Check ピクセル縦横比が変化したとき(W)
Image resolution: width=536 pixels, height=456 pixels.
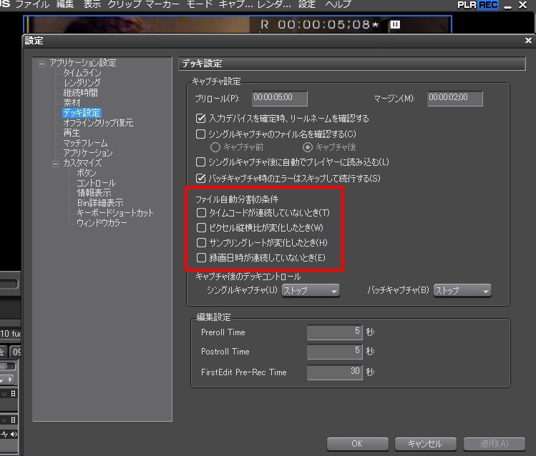pyautogui.click(x=201, y=228)
